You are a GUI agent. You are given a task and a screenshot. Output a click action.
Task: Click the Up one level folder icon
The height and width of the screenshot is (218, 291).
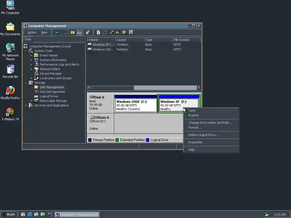tap(72, 32)
